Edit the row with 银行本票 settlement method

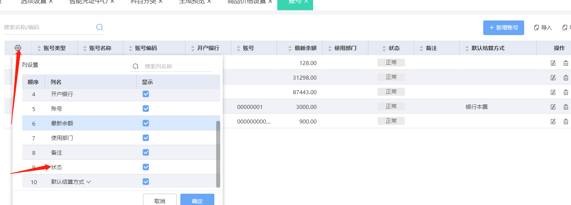pyautogui.click(x=553, y=107)
